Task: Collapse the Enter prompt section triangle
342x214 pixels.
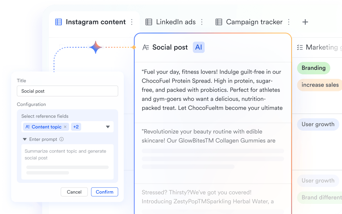Action: point(25,139)
